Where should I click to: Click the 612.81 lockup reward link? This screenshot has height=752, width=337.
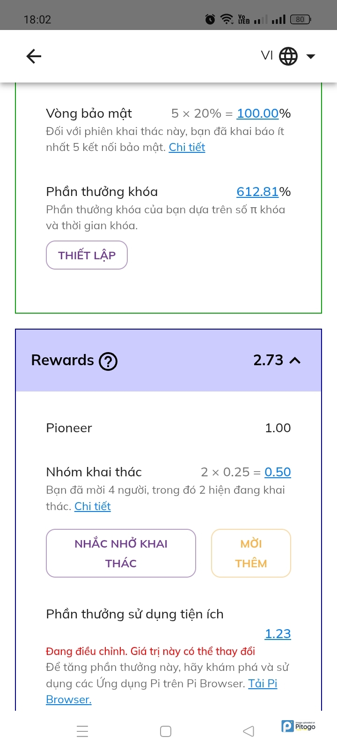tap(257, 192)
